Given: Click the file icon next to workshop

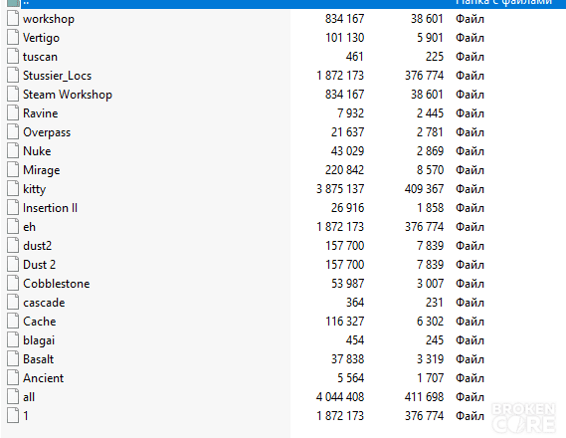Looking at the screenshot, I should tap(13, 18).
